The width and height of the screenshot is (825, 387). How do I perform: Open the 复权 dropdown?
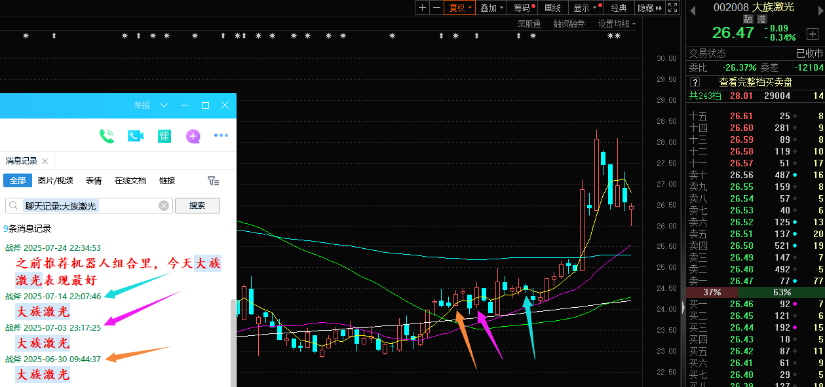[459, 8]
